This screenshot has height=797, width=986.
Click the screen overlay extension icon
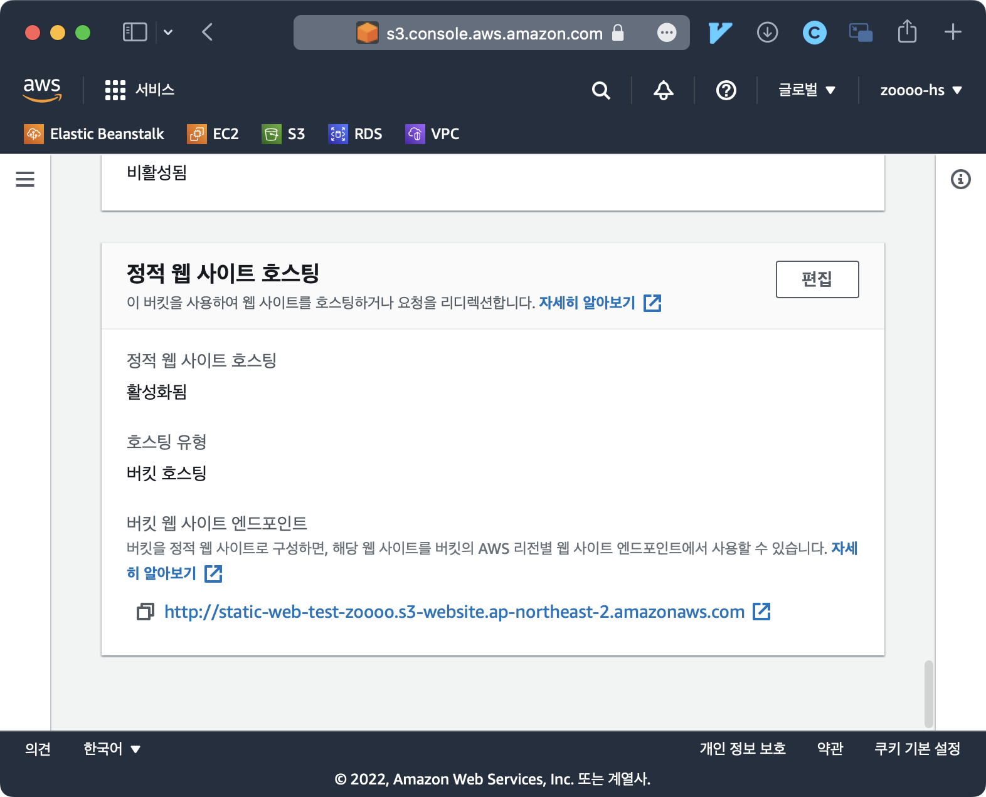coord(861,33)
